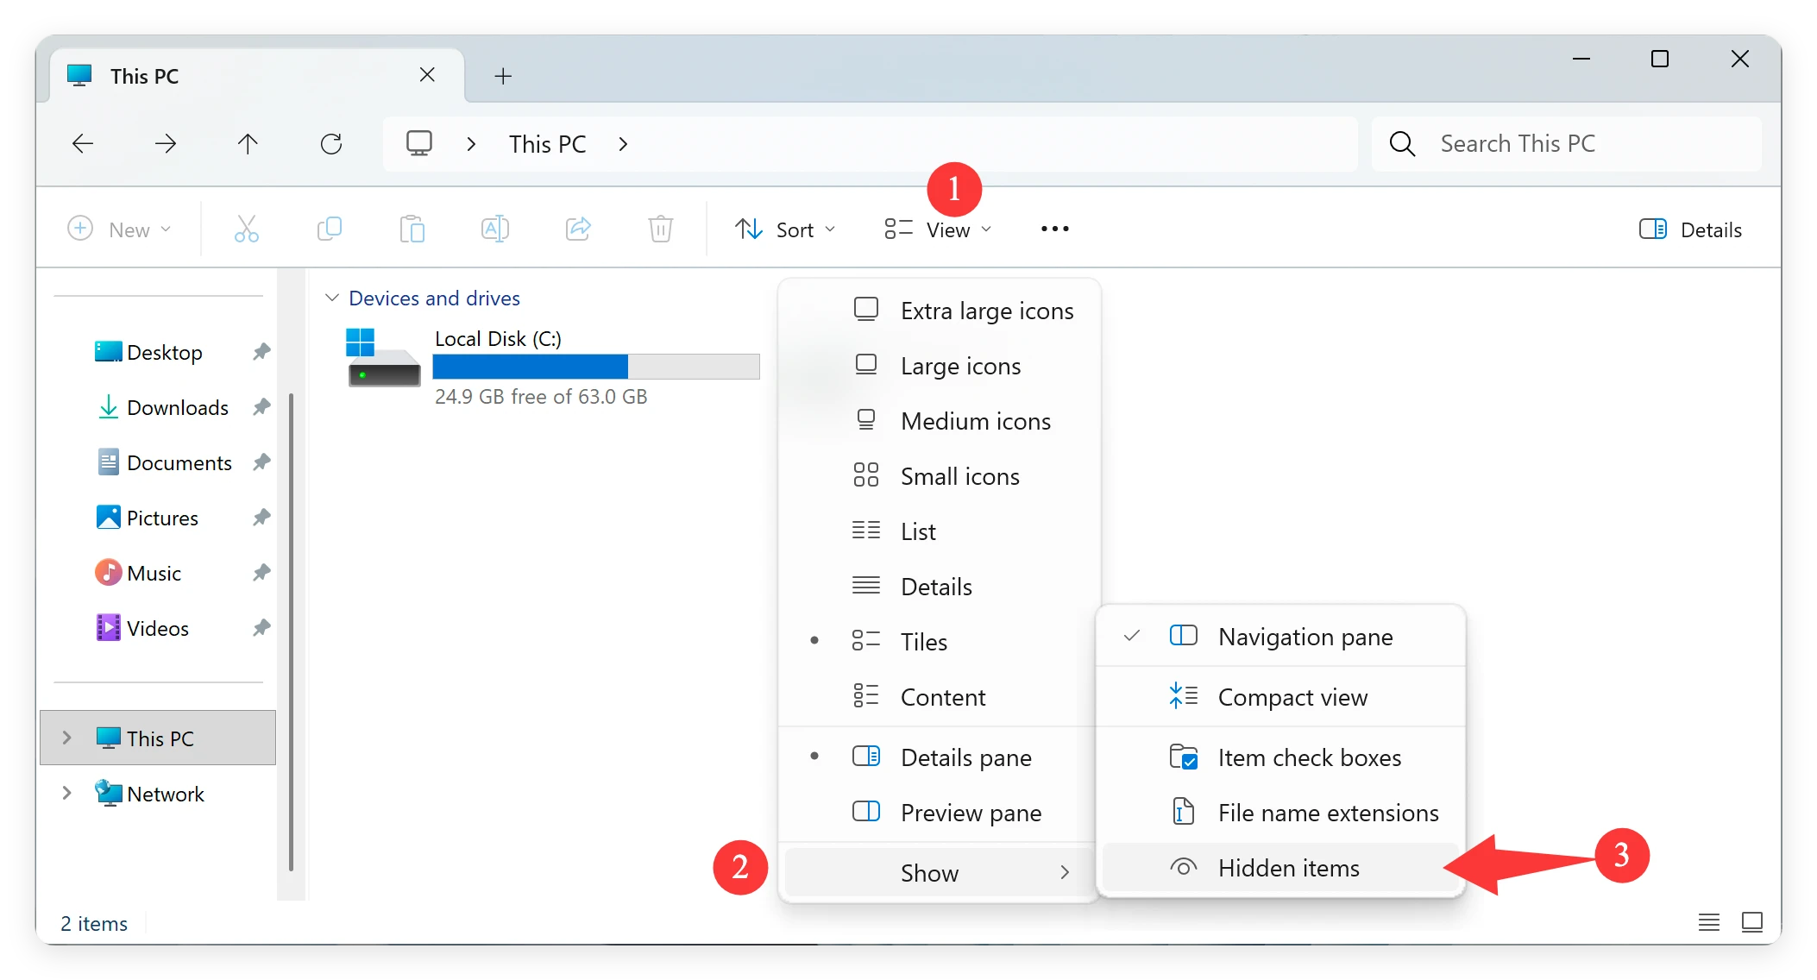Click the Cut scissors icon
This screenshot has height=980, width=1817.
[246, 229]
